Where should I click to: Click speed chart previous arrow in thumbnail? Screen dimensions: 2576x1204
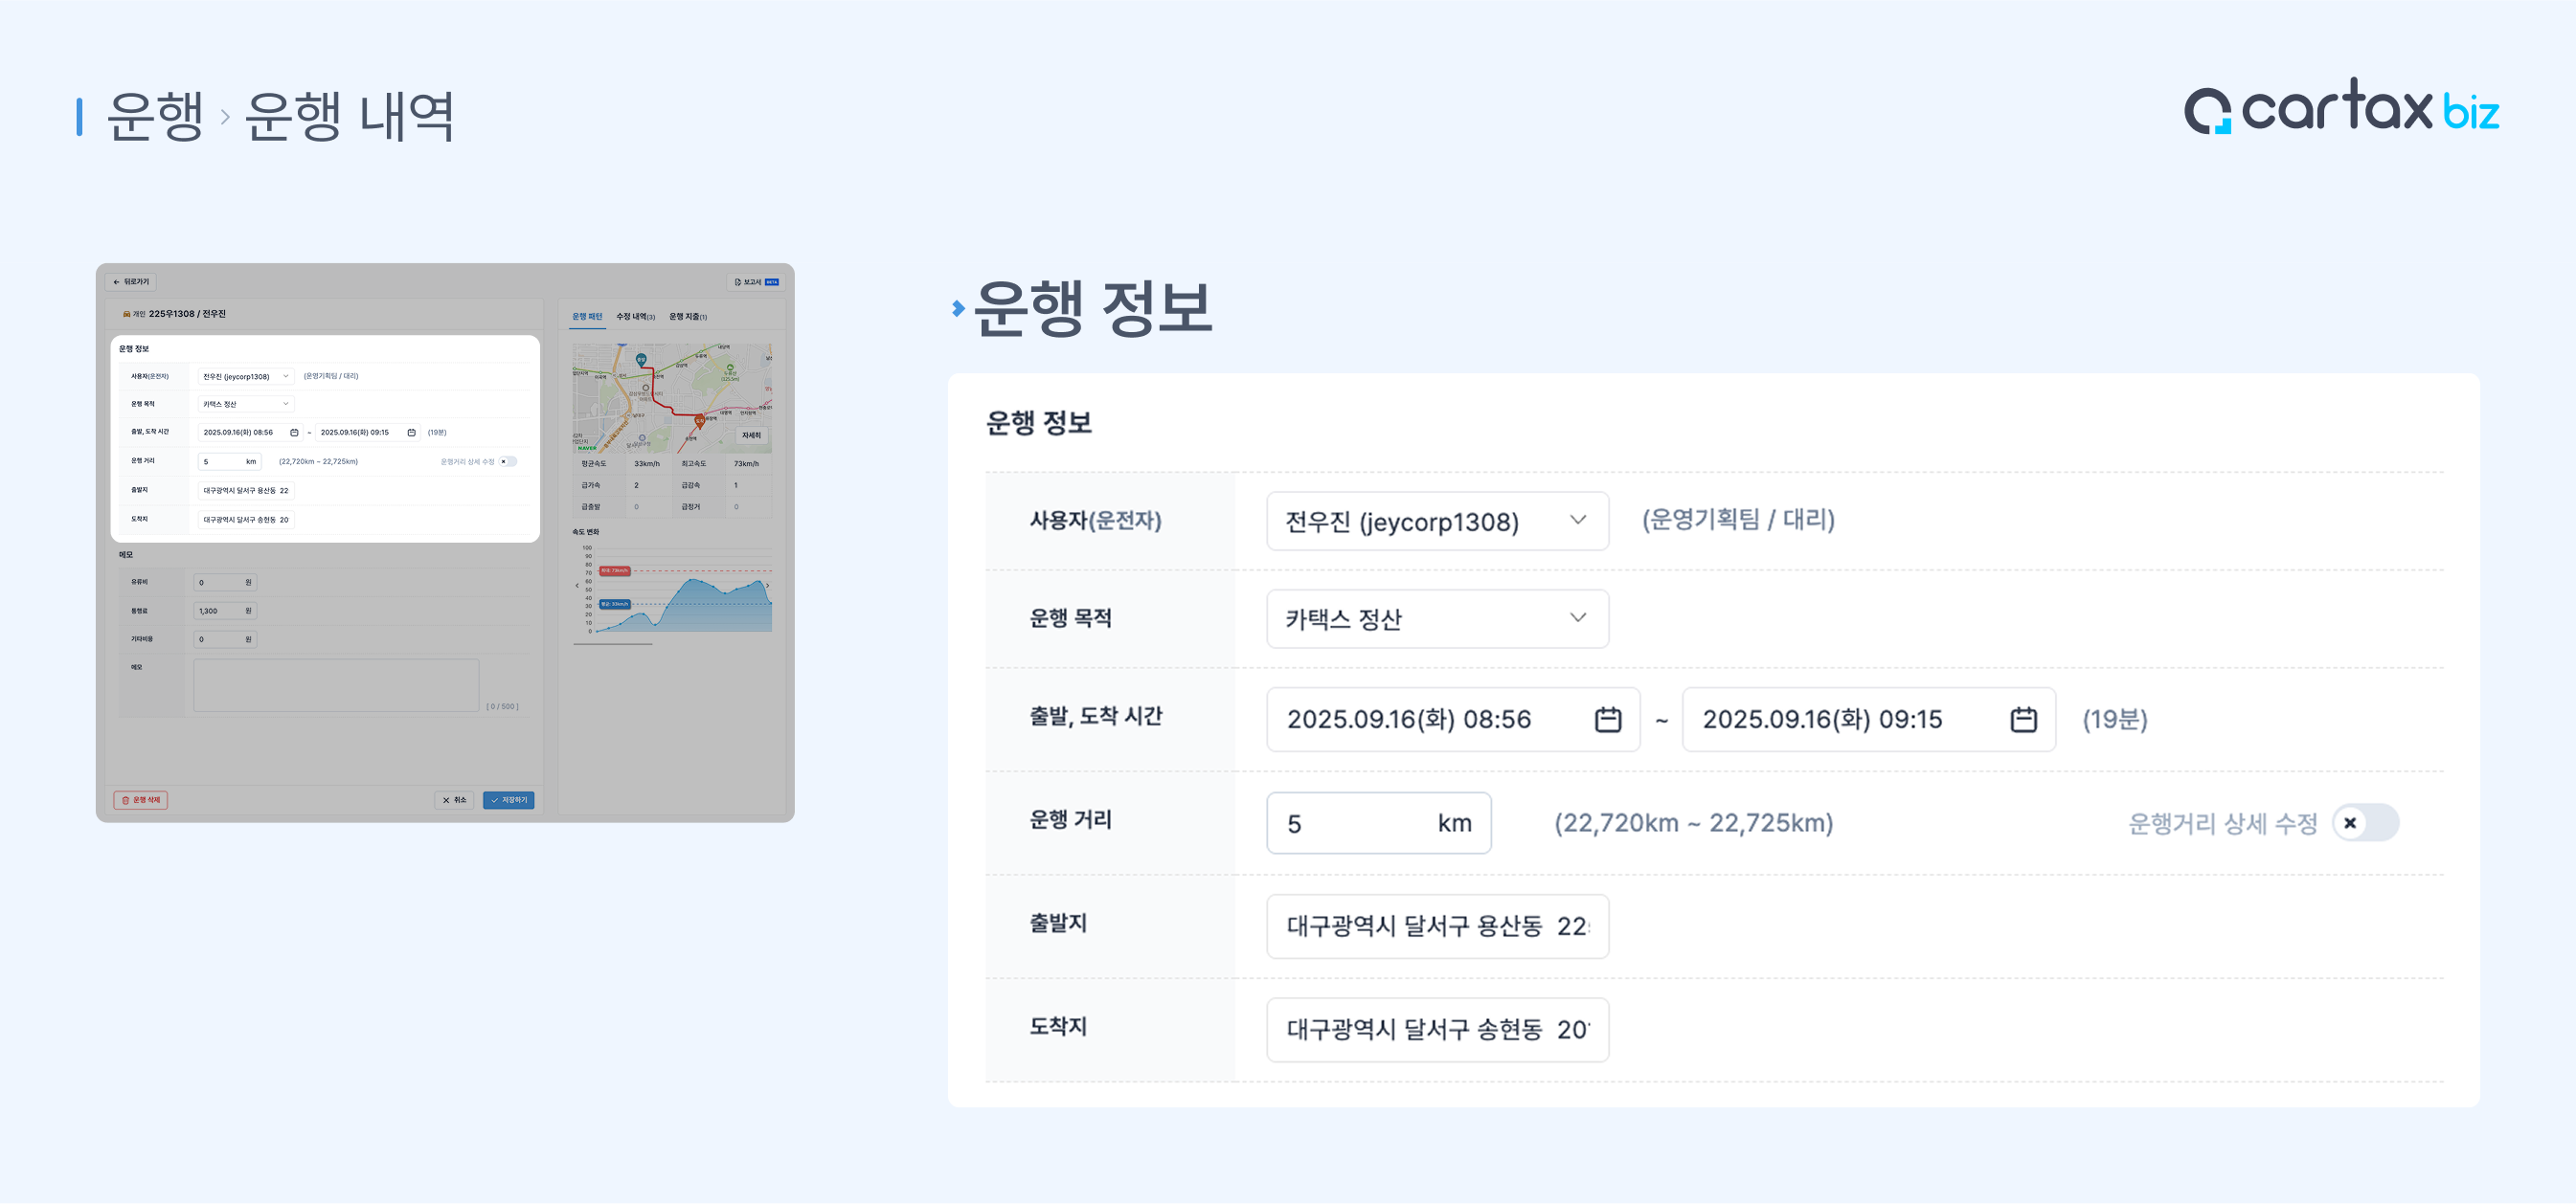577,586
